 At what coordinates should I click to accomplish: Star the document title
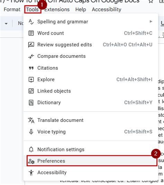pos(151,1)
